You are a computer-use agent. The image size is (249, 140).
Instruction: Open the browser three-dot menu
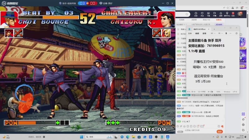point(246,7)
